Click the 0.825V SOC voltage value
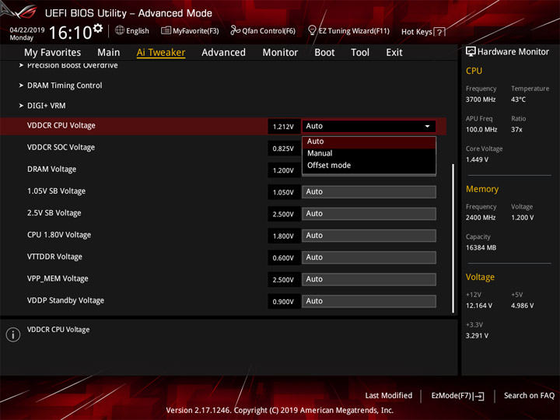The width and height of the screenshot is (560, 420). (x=283, y=149)
